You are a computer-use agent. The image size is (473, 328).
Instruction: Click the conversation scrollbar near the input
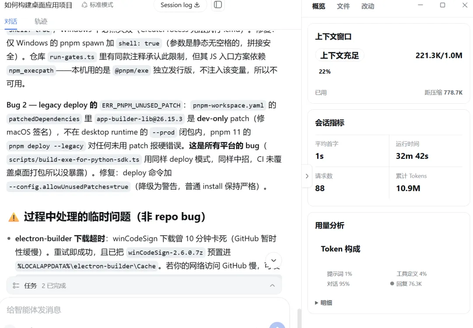coord(299,318)
